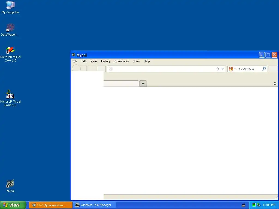
Task: Open the DuckDuckGo search engine selector
Action: (232, 69)
